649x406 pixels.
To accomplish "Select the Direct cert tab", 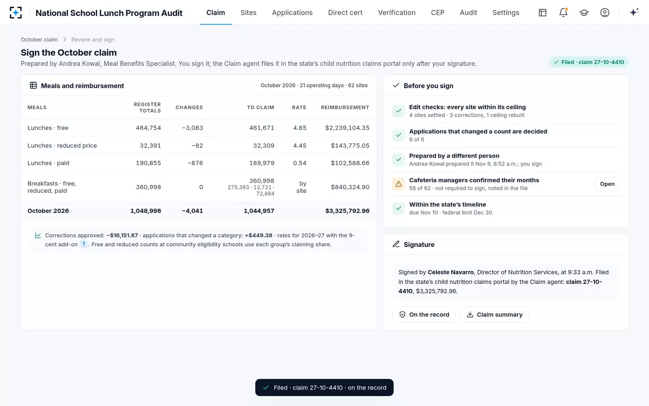I will (x=345, y=13).
